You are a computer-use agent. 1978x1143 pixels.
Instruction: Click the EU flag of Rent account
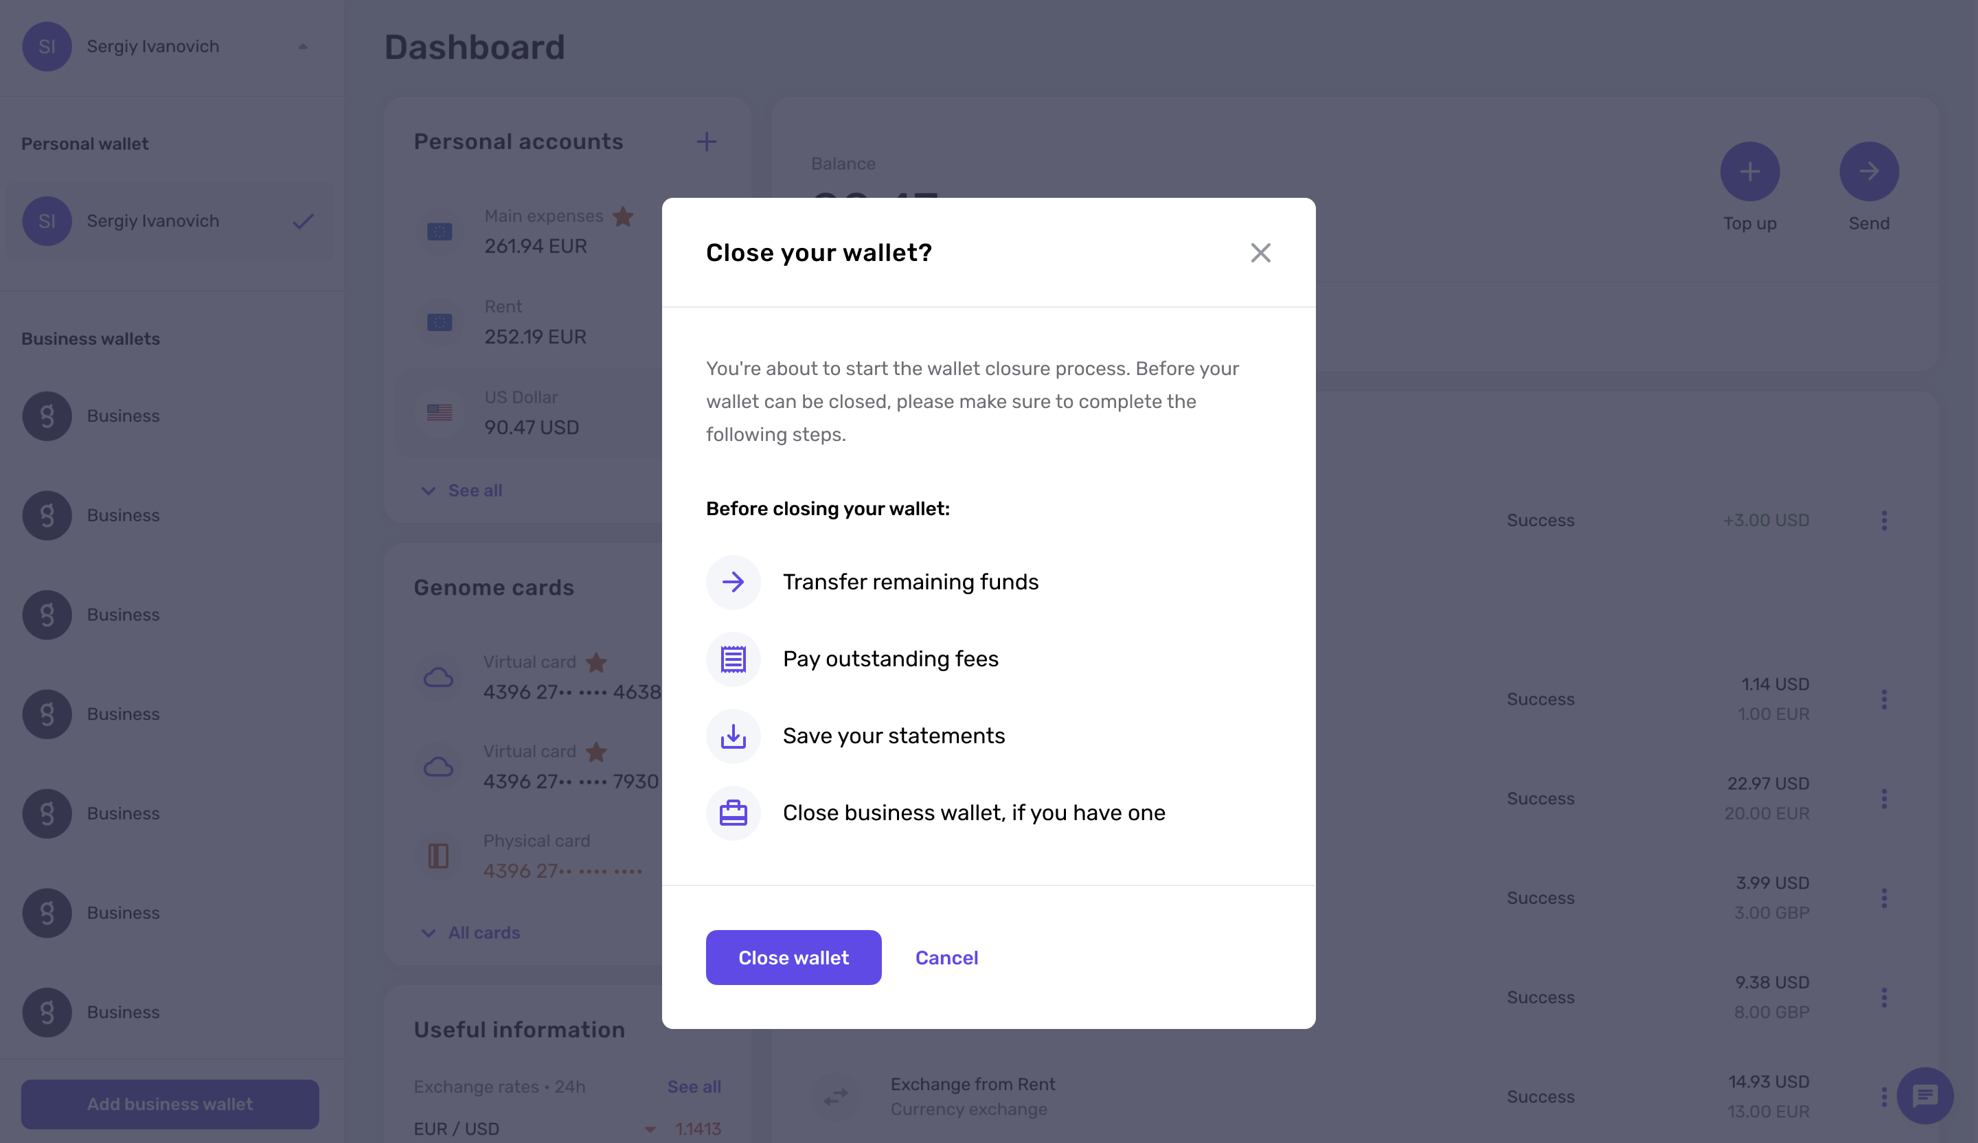pos(440,322)
